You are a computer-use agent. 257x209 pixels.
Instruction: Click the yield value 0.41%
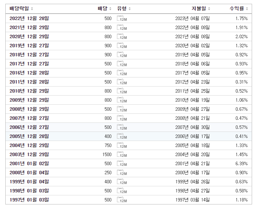(x=241, y=136)
